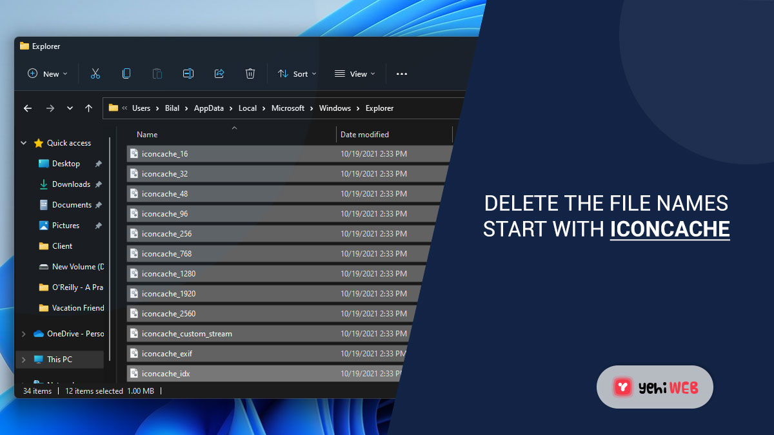Select Pictures in Quick access
This screenshot has width=774, height=435.
point(66,226)
